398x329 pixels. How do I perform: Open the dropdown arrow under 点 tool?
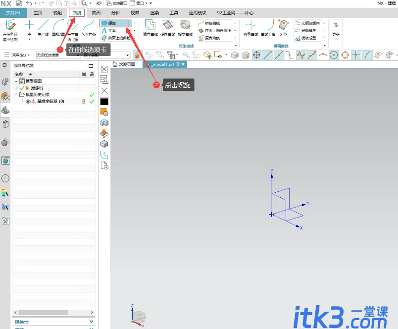[x=29, y=39]
